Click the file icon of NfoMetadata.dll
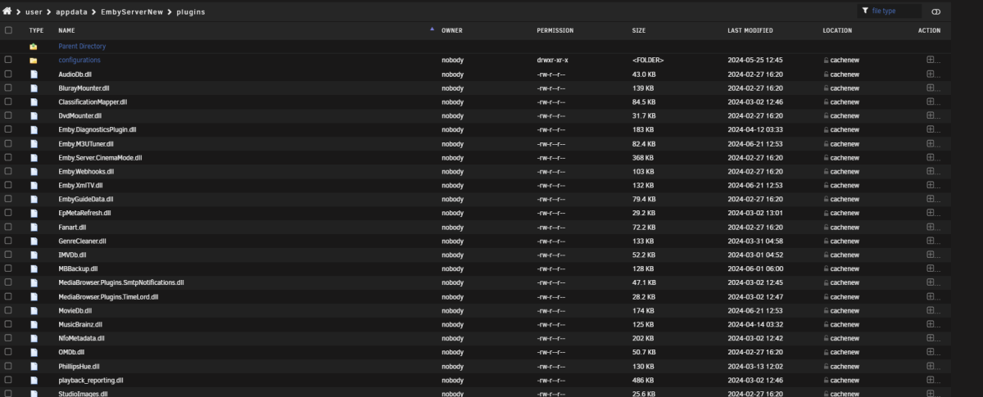 pos(34,339)
